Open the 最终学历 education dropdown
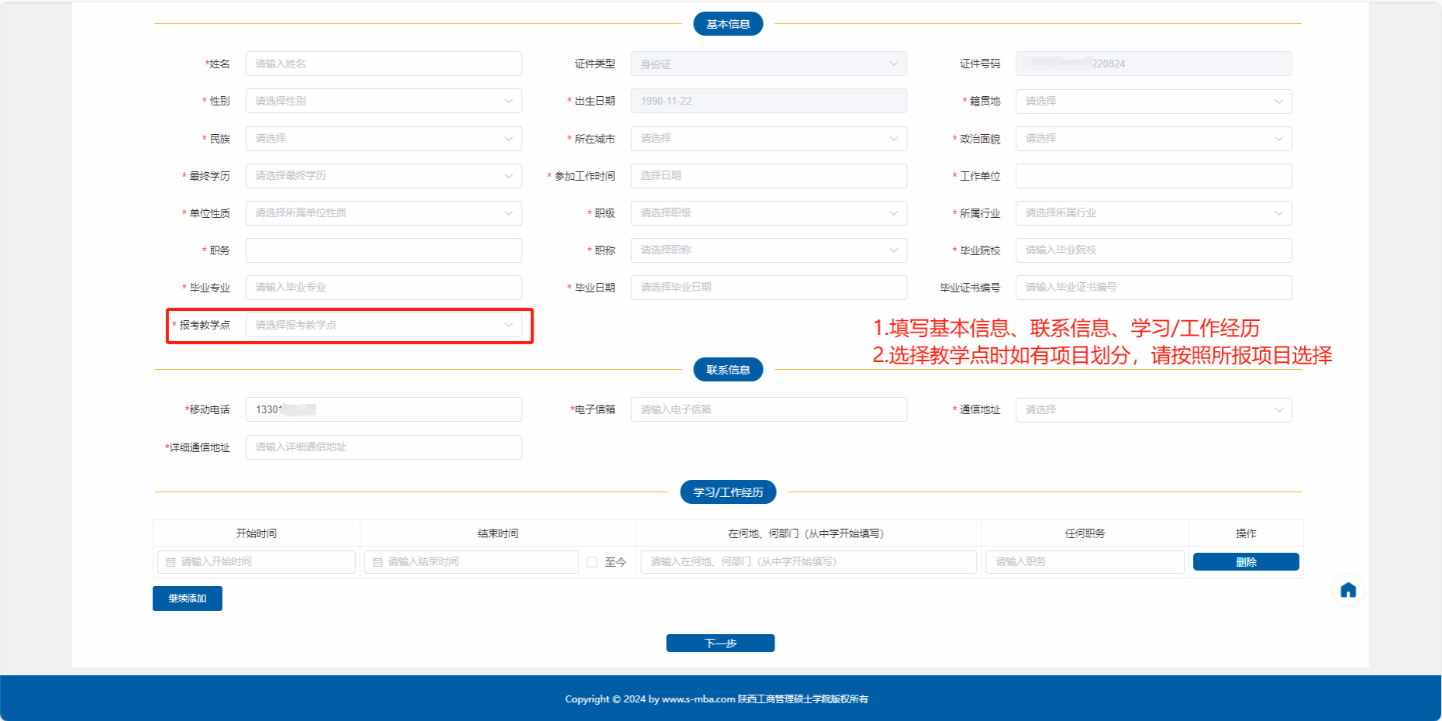Viewport: 1442px width, 721px height. coord(383,176)
